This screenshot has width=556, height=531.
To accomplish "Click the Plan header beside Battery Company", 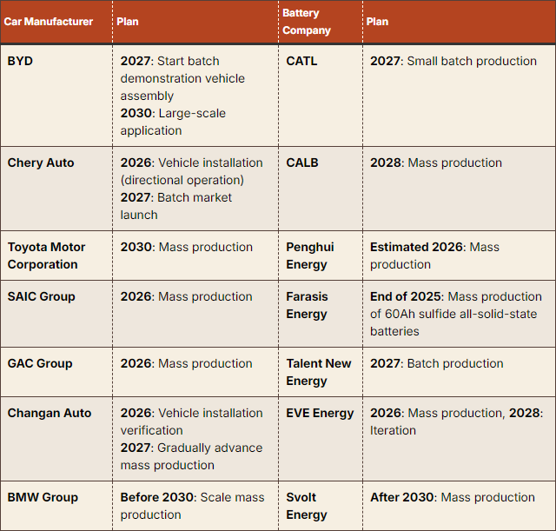I will [378, 22].
